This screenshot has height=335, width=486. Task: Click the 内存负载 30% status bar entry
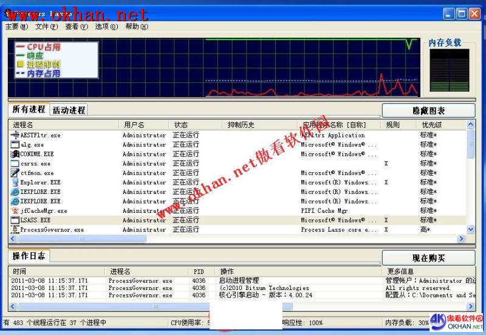pyautogui.click(x=407, y=323)
